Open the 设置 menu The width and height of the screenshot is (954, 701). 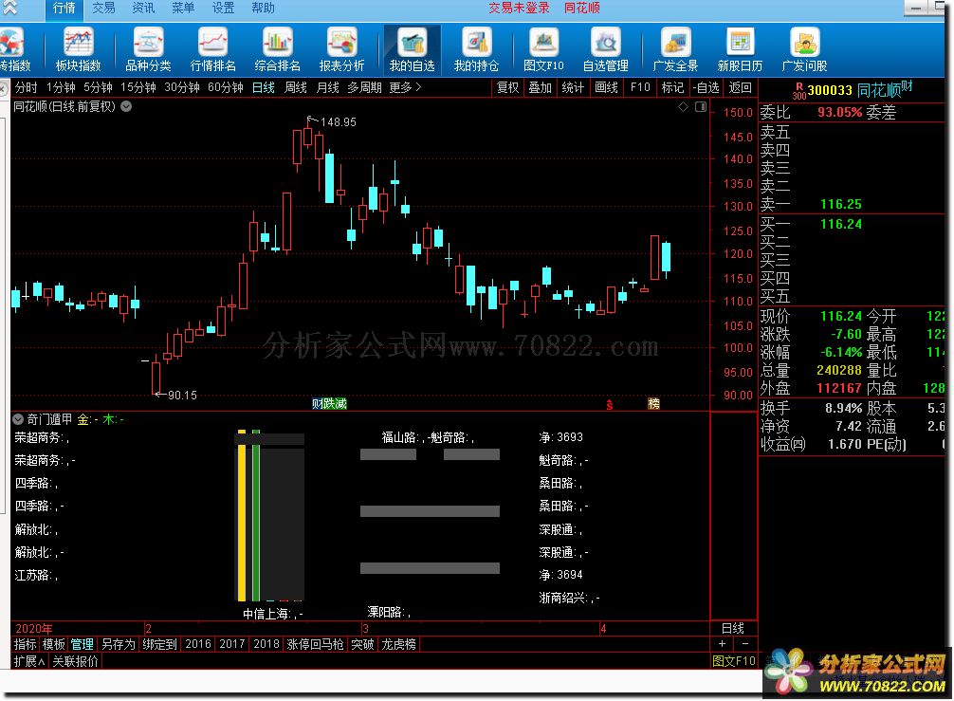[x=223, y=8]
